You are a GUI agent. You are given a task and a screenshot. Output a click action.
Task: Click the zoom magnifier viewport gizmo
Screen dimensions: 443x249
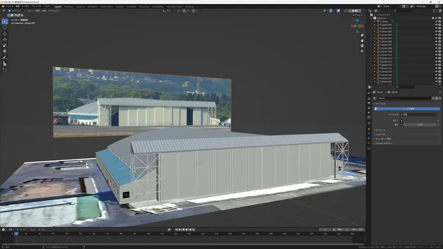362,36
